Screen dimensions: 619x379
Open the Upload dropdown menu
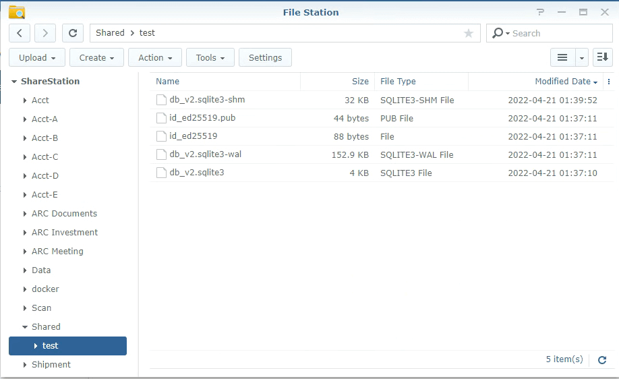point(37,58)
